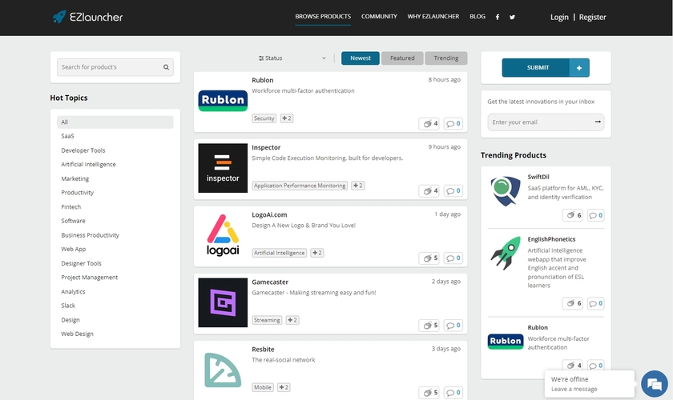Expand extra tags on Inspector card
673x400 pixels.
(x=358, y=186)
